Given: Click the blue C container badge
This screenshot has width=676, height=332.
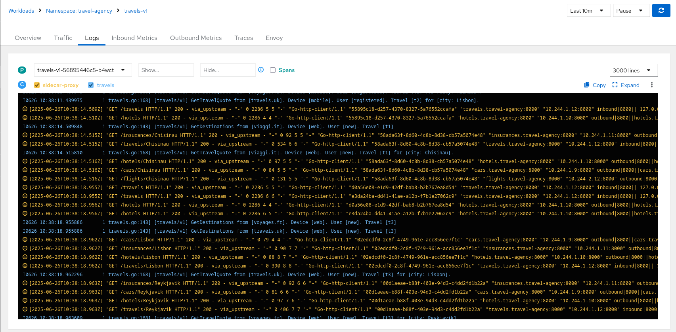Looking at the screenshot, I should tap(22, 85).
